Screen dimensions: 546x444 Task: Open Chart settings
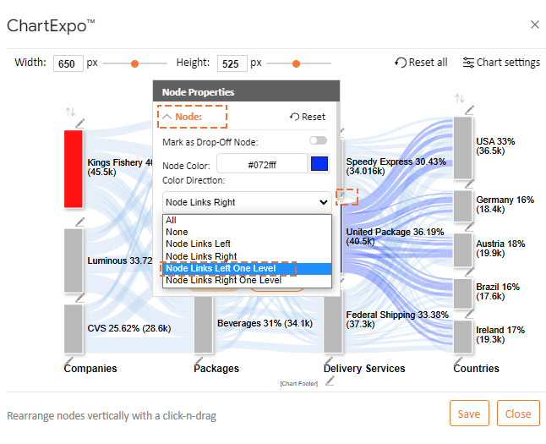pos(501,63)
